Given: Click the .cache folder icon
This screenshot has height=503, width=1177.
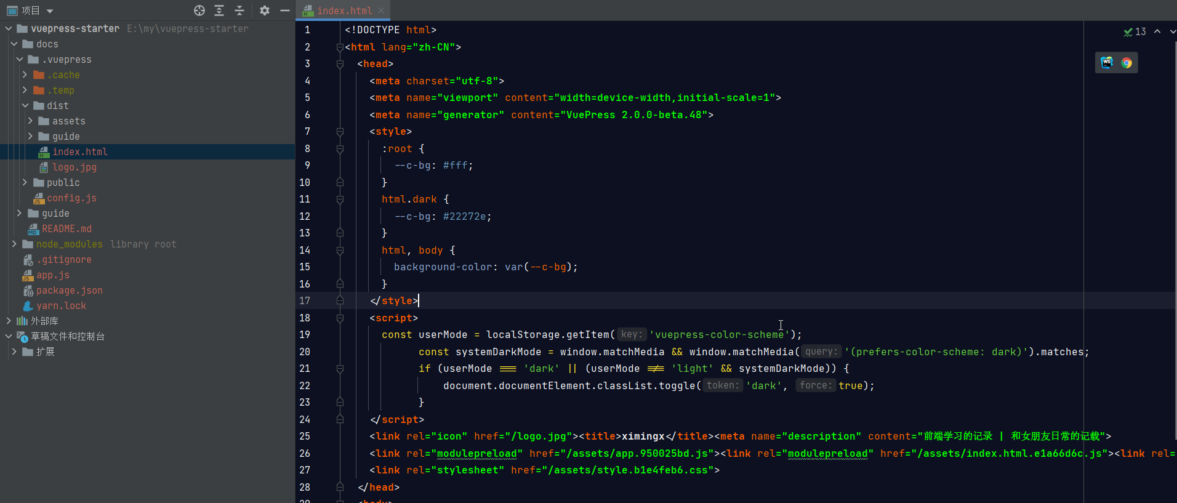Looking at the screenshot, I should [x=39, y=74].
